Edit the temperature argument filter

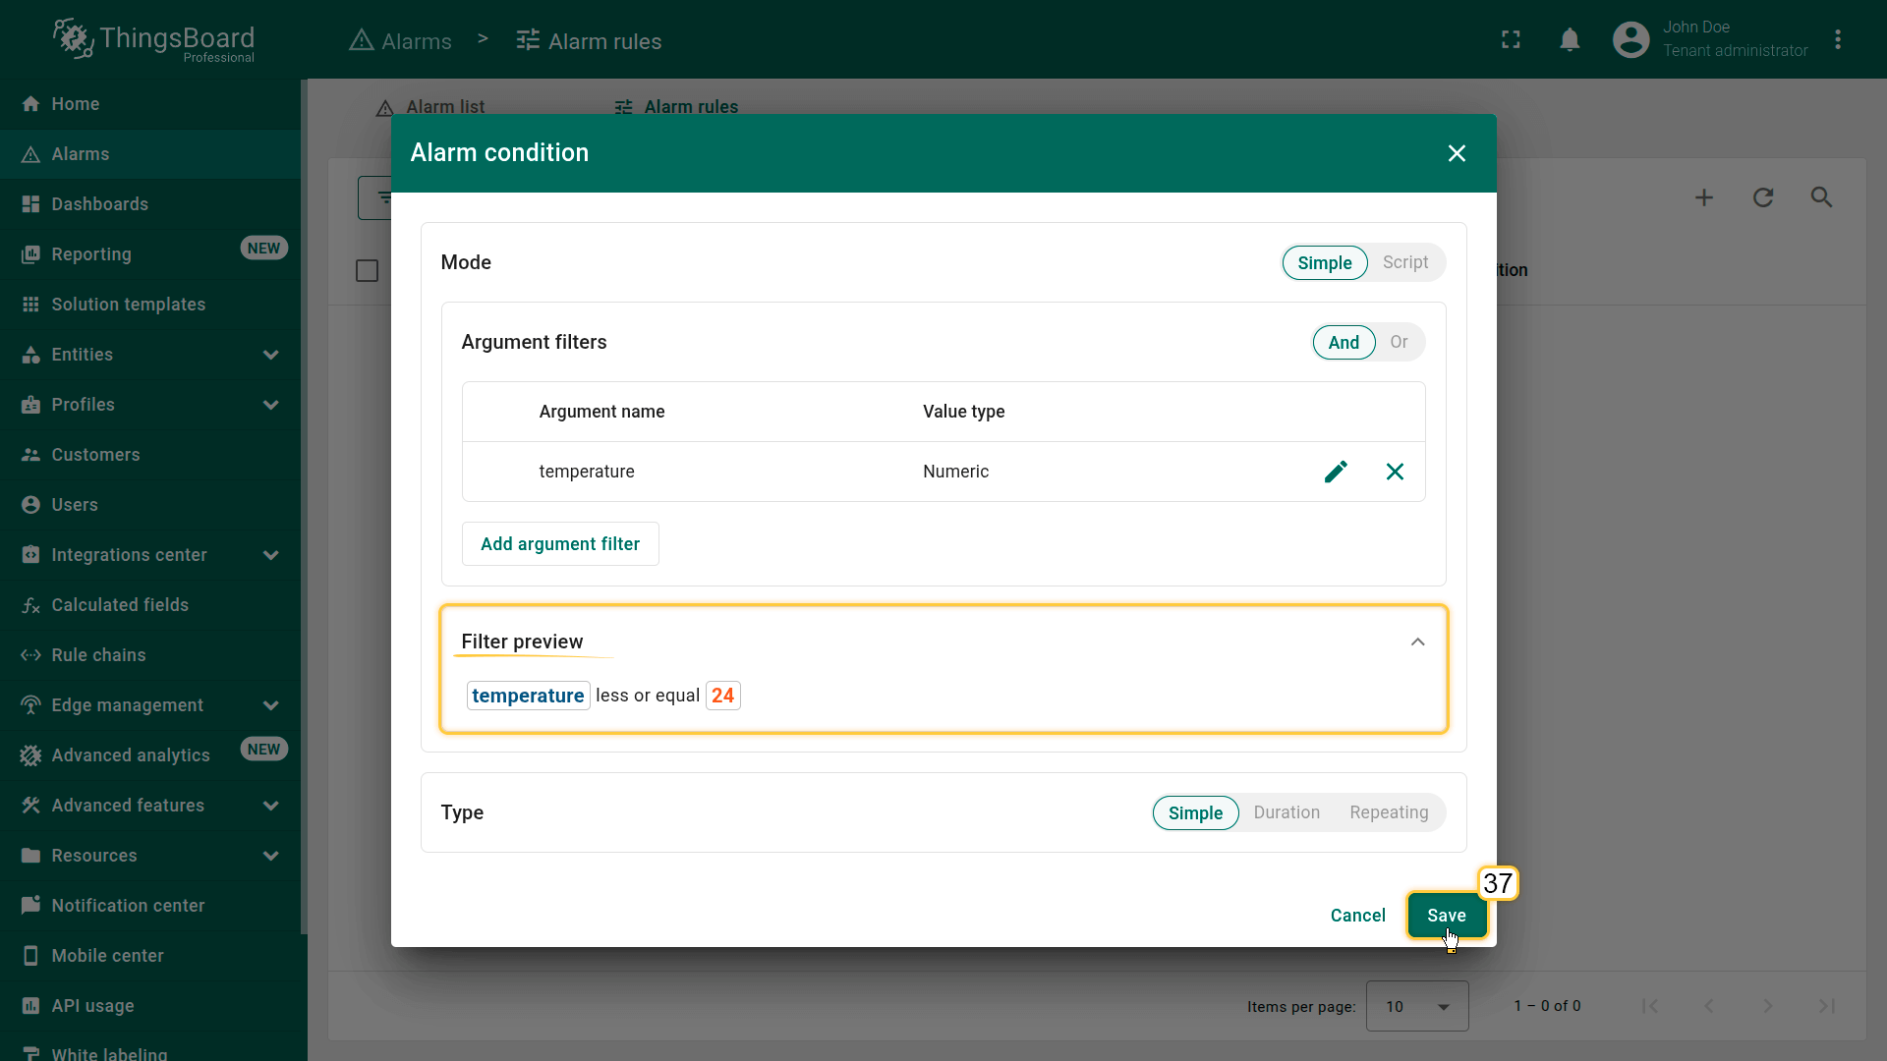pos(1335,472)
